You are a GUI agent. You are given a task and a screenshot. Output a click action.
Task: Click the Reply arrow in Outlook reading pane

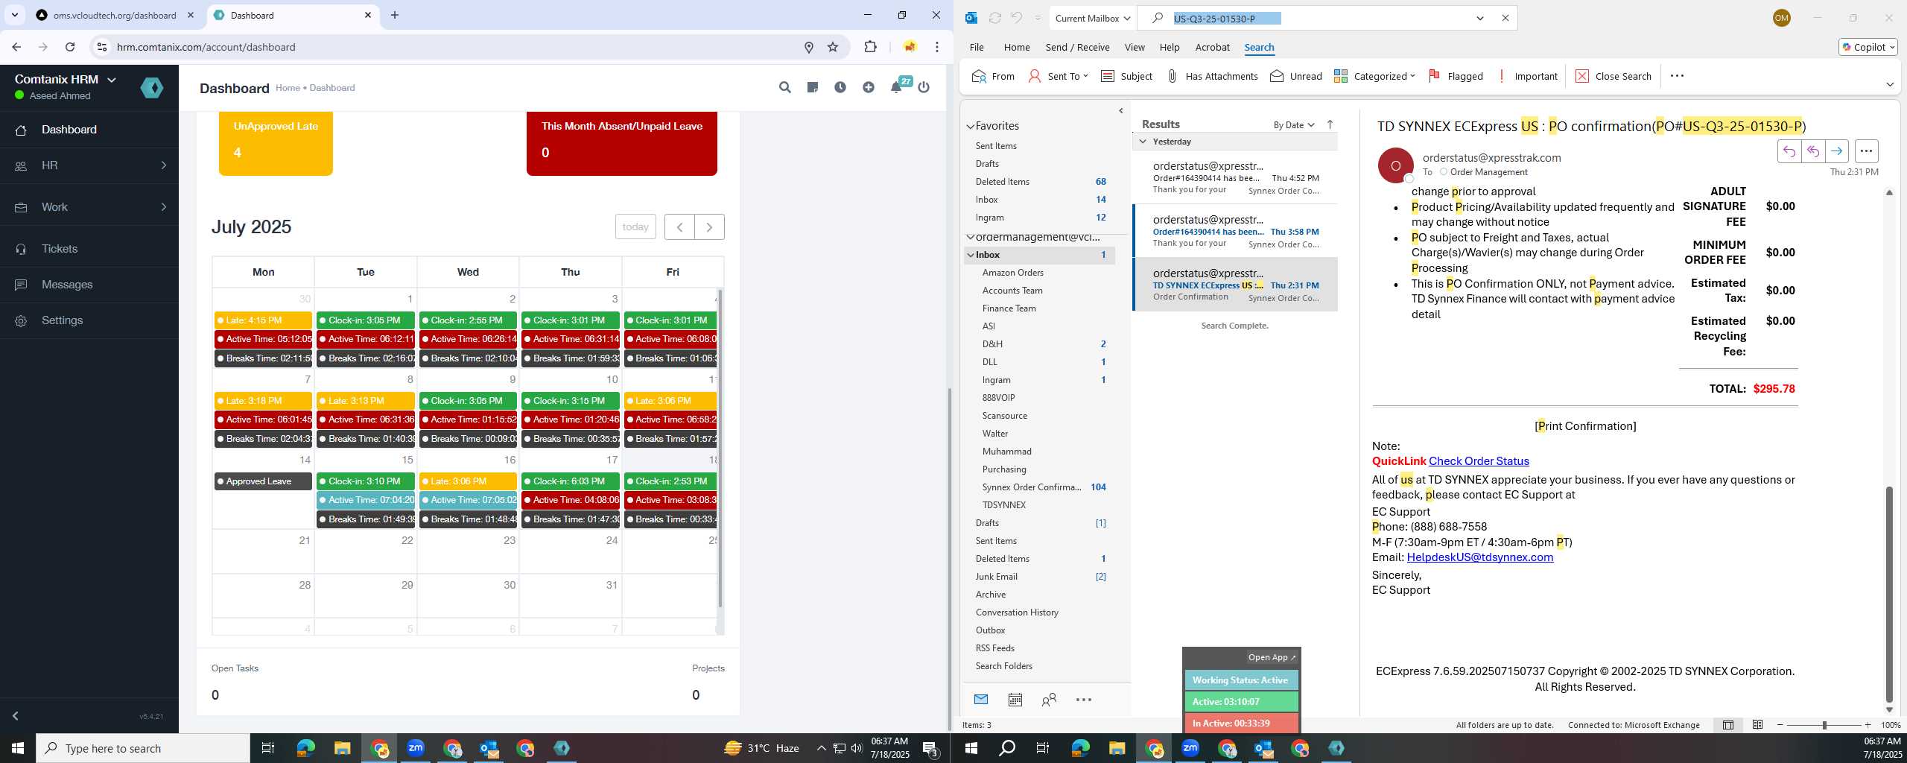(1789, 151)
